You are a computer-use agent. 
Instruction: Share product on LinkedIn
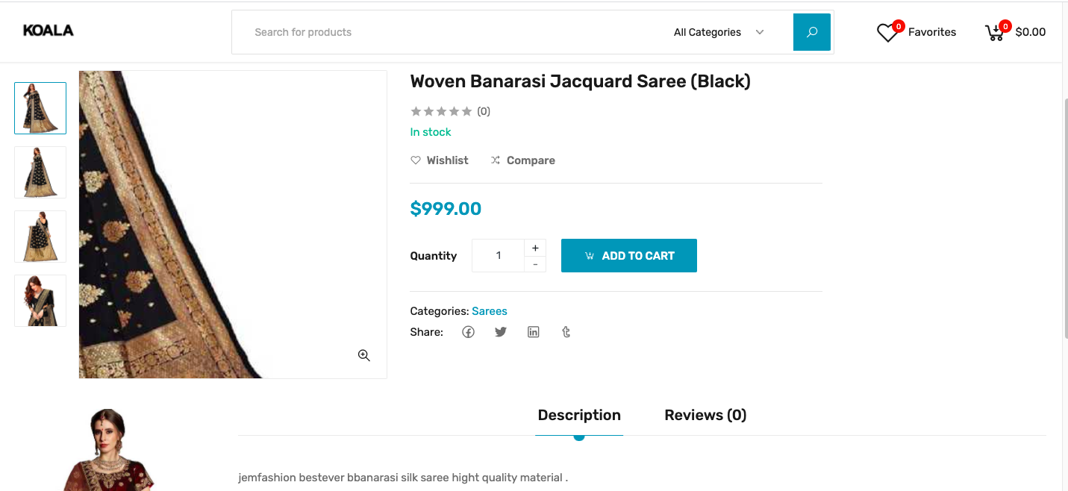(534, 332)
